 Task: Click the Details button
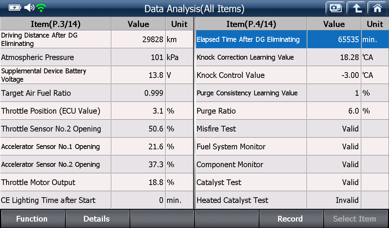tap(97, 219)
